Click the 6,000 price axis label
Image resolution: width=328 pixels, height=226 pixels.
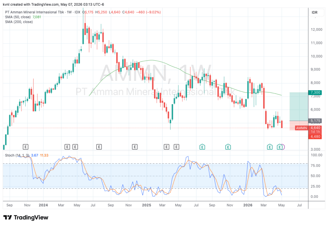[x=315, y=109]
